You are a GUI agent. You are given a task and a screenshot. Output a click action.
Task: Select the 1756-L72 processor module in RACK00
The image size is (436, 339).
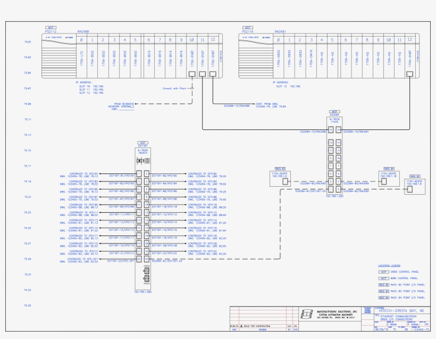[x=82, y=59]
